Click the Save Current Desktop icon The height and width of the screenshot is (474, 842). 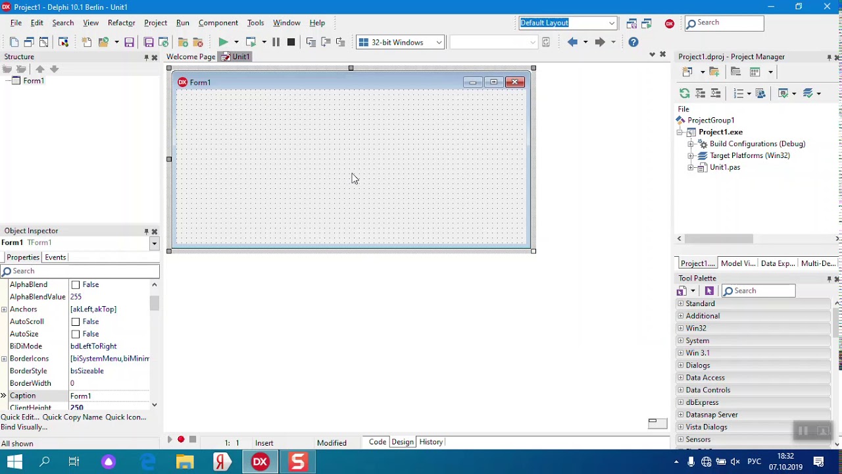(631, 23)
